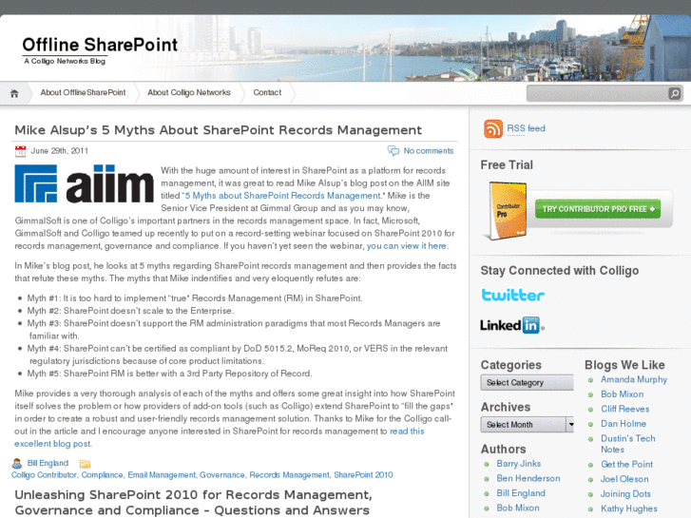Click the comments bubble icon
Image resolution: width=691 pixels, height=518 pixels.
point(393,151)
